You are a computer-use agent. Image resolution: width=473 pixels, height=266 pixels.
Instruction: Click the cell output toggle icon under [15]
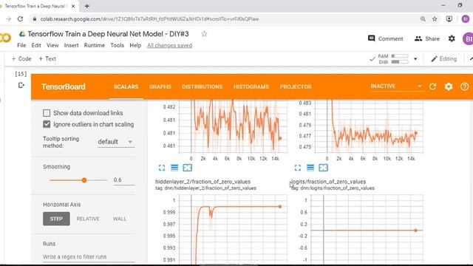click(x=21, y=86)
